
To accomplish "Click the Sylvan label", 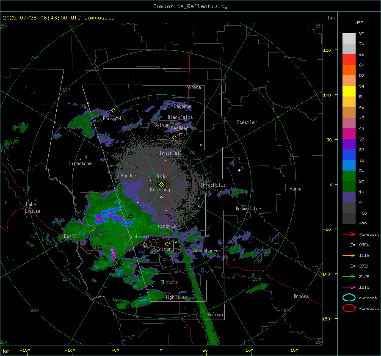I will point(162,125).
